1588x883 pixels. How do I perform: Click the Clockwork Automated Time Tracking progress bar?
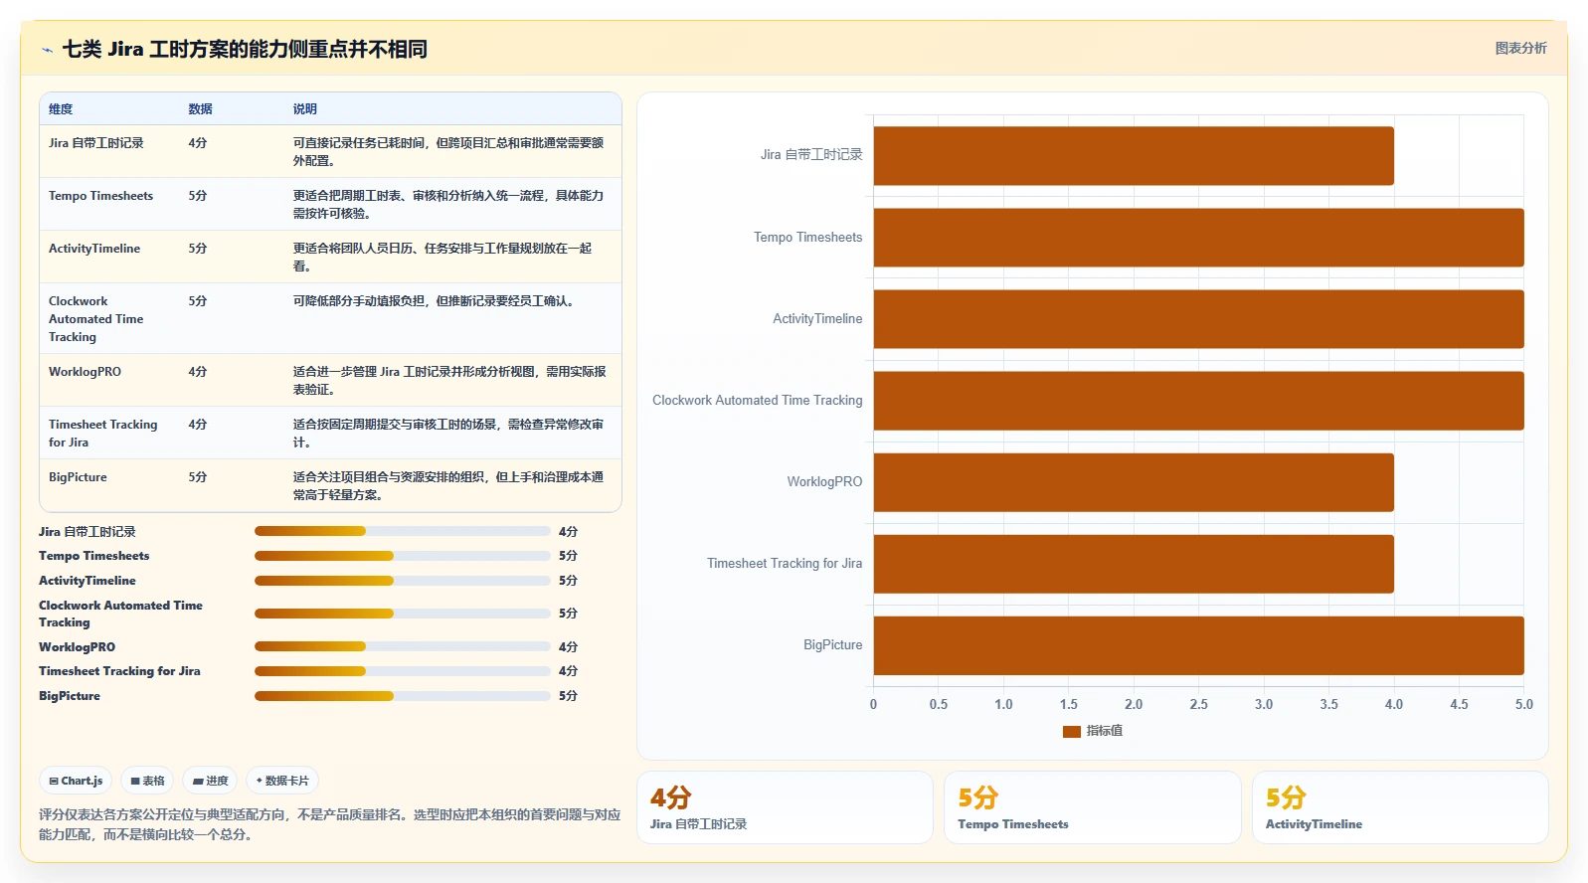click(x=402, y=614)
